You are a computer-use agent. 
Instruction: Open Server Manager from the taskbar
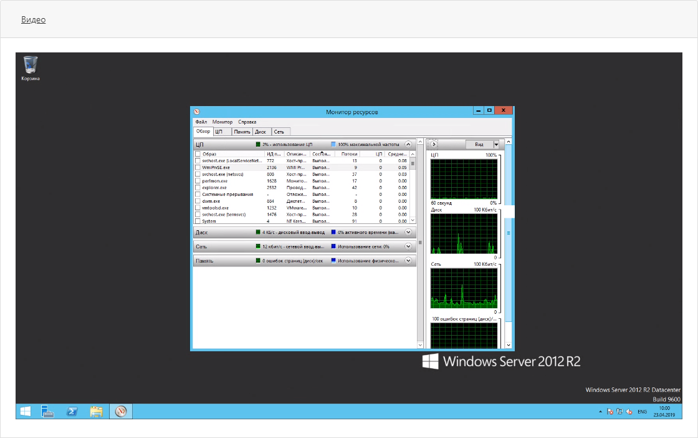49,412
